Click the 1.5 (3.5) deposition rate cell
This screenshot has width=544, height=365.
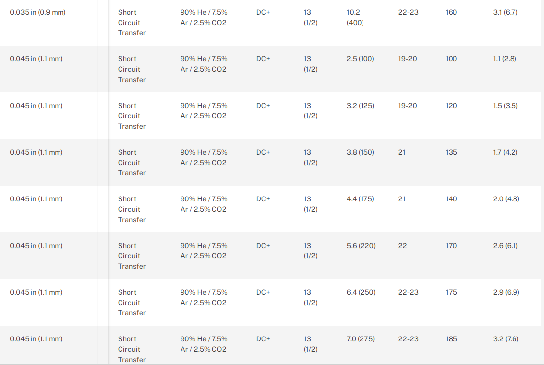pos(505,106)
